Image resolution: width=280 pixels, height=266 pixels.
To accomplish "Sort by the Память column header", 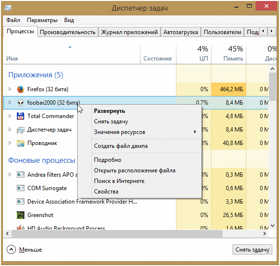I will click(229, 54).
